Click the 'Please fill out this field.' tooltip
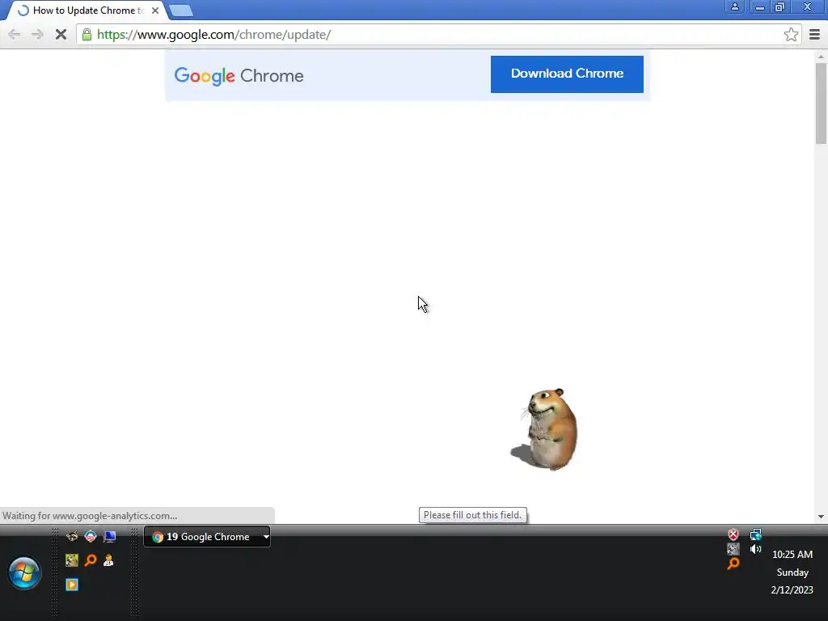 click(x=472, y=515)
